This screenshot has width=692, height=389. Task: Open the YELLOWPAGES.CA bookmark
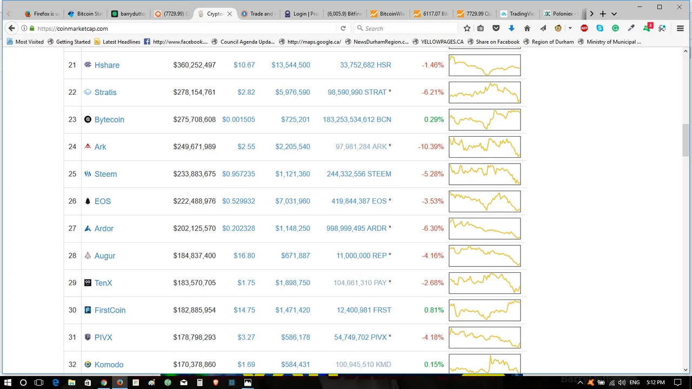pos(438,42)
